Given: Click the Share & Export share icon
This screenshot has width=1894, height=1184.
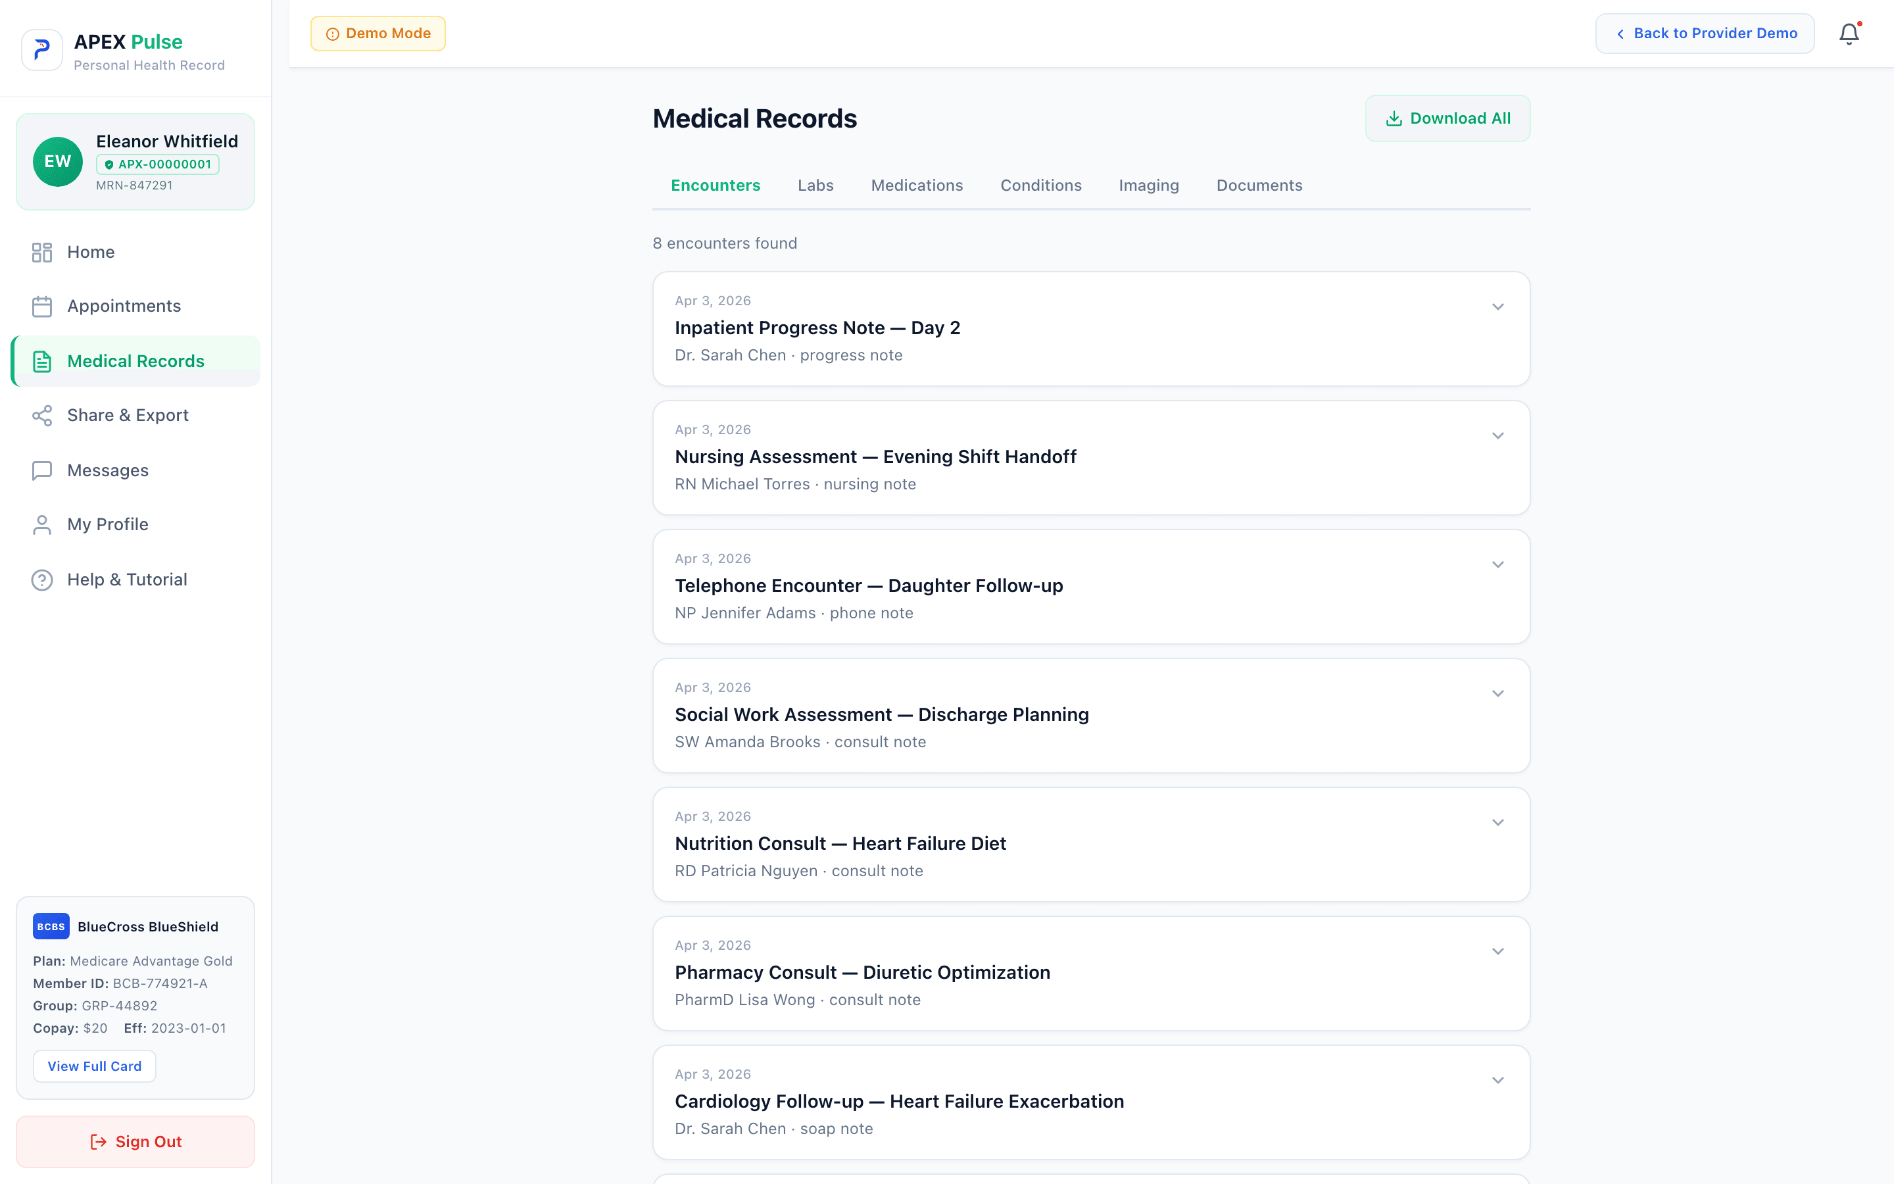Looking at the screenshot, I should tap(41, 415).
